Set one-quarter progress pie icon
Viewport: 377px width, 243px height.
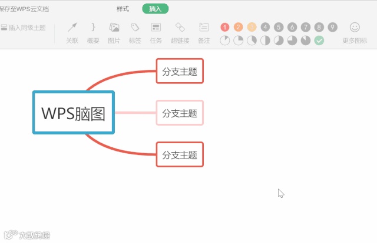pos(238,41)
